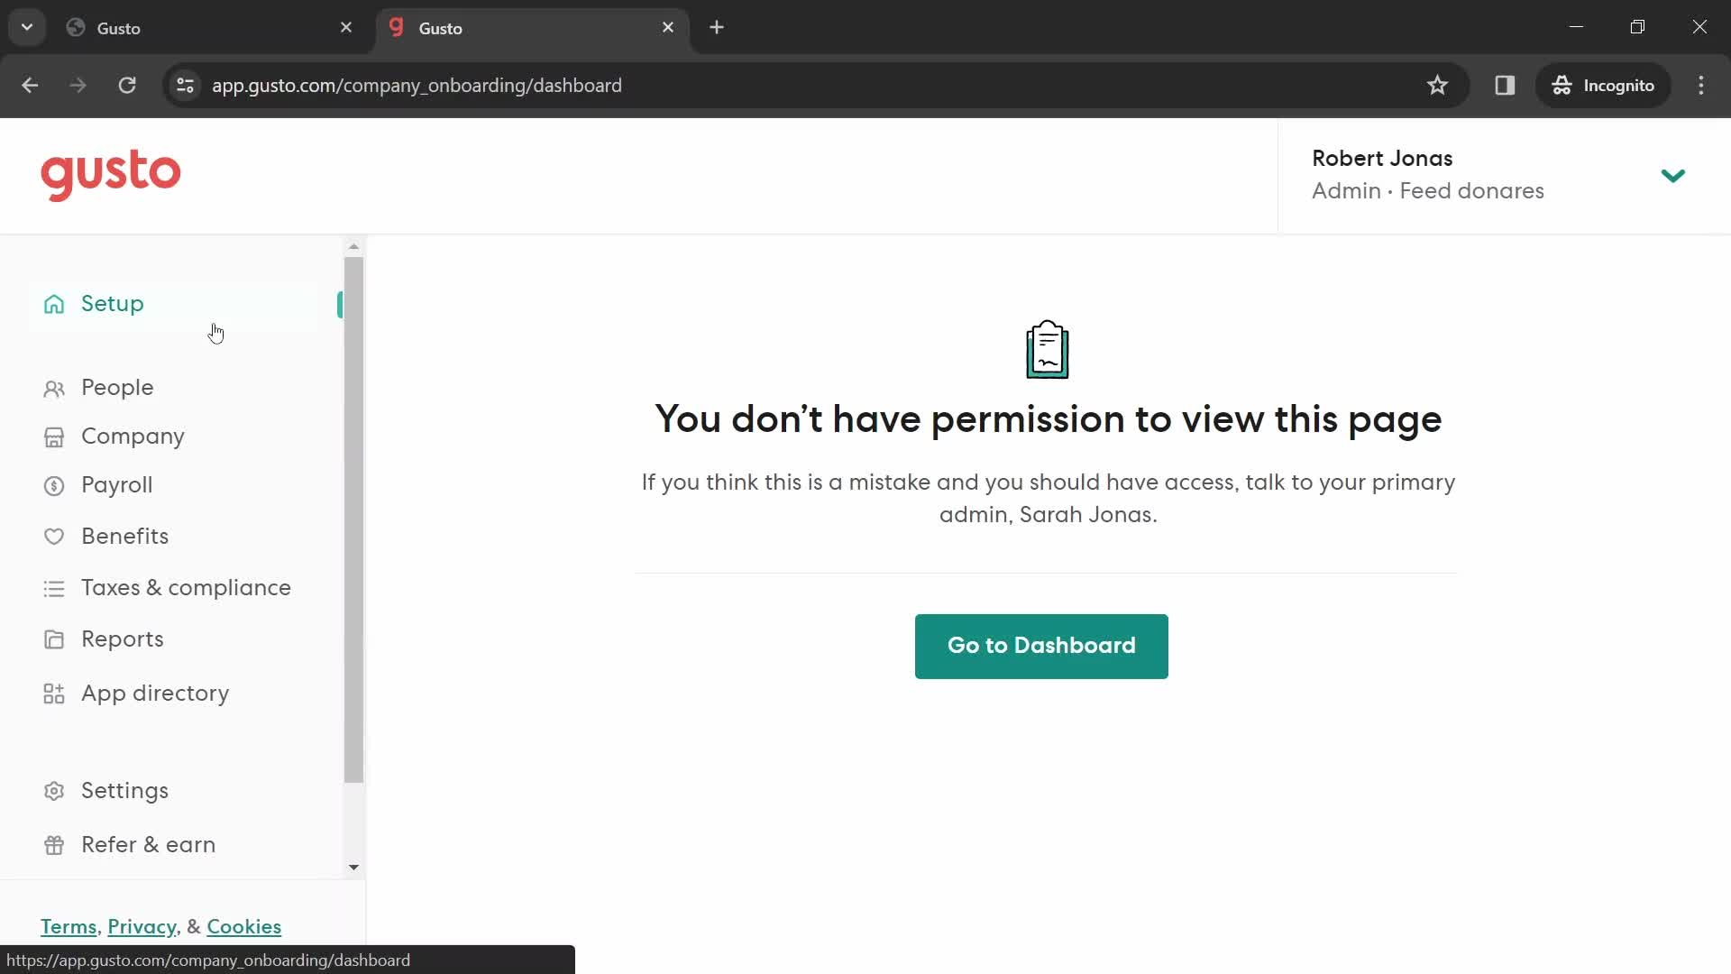This screenshot has height=974, width=1731.
Task: Click the Go to Dashboard button
Action: (x=1041, y=646)
